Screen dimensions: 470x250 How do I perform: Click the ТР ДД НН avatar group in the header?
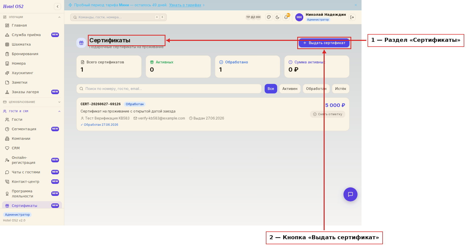253,17
